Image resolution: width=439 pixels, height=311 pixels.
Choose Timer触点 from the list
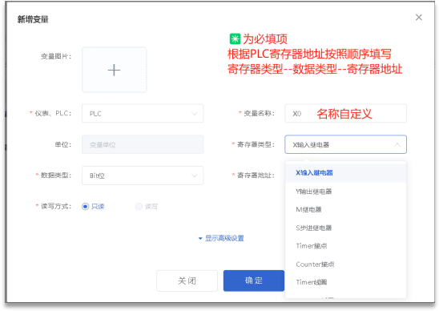coord(345,246)
